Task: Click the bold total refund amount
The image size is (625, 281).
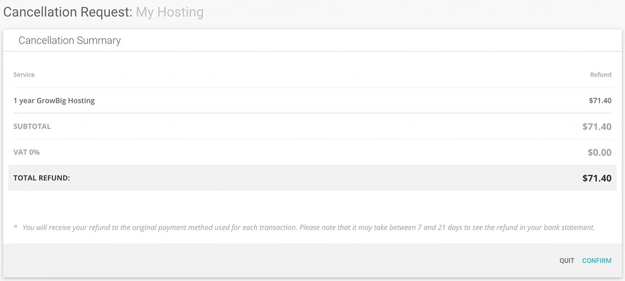Action: pyautogui.click(x=597, y=178)
